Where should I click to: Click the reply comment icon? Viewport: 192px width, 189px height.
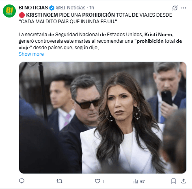point(22,181)
